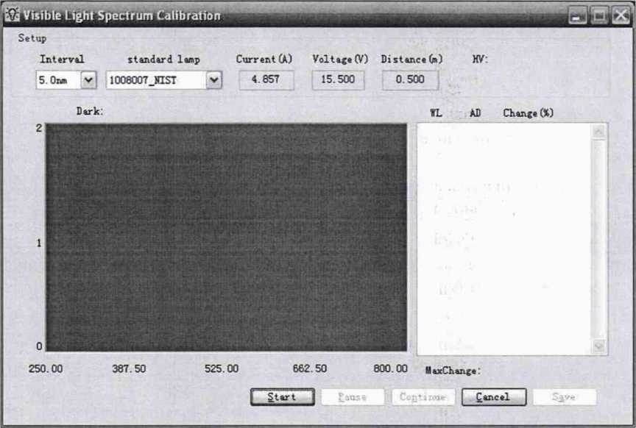Viewport: 636px width, 428px height.
Task: Open the Interval dropdown arrow
Action: point(88,80)
